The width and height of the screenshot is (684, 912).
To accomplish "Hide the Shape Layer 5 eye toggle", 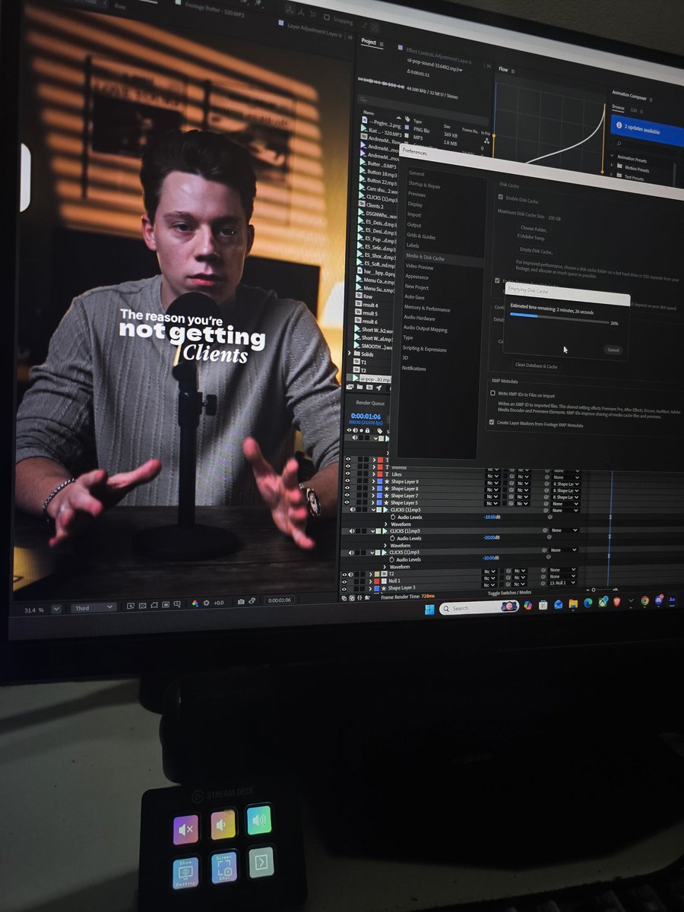I will pos(348,502).
